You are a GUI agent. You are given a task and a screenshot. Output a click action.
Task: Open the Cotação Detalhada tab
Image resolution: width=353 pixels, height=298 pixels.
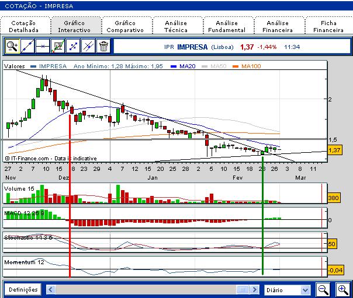click(x=23, y=26)
